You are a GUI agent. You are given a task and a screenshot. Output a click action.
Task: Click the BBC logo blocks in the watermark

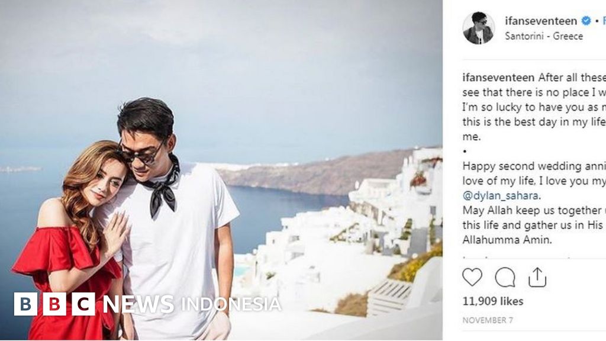pos(54,304)
